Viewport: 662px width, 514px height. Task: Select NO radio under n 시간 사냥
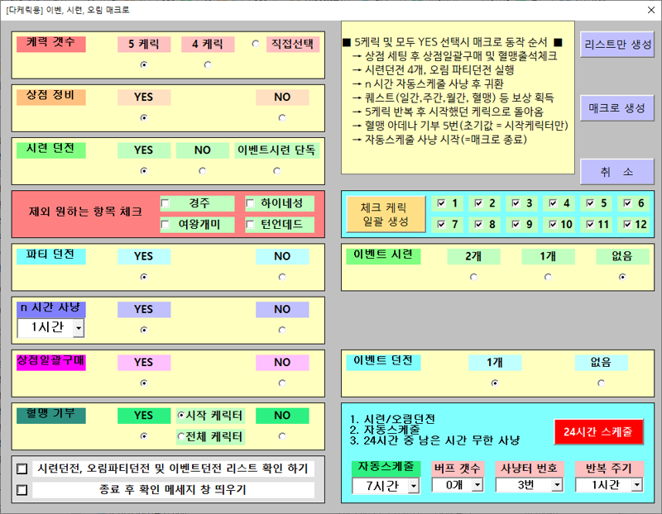click(x=282, y=330)
